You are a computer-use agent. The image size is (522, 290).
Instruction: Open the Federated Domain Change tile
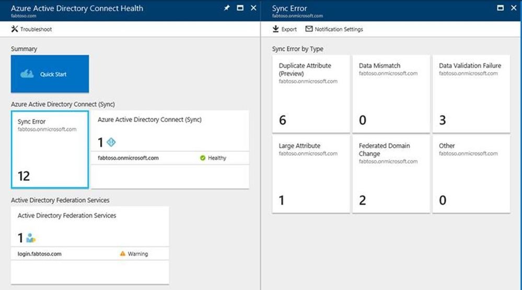(391, 174)
